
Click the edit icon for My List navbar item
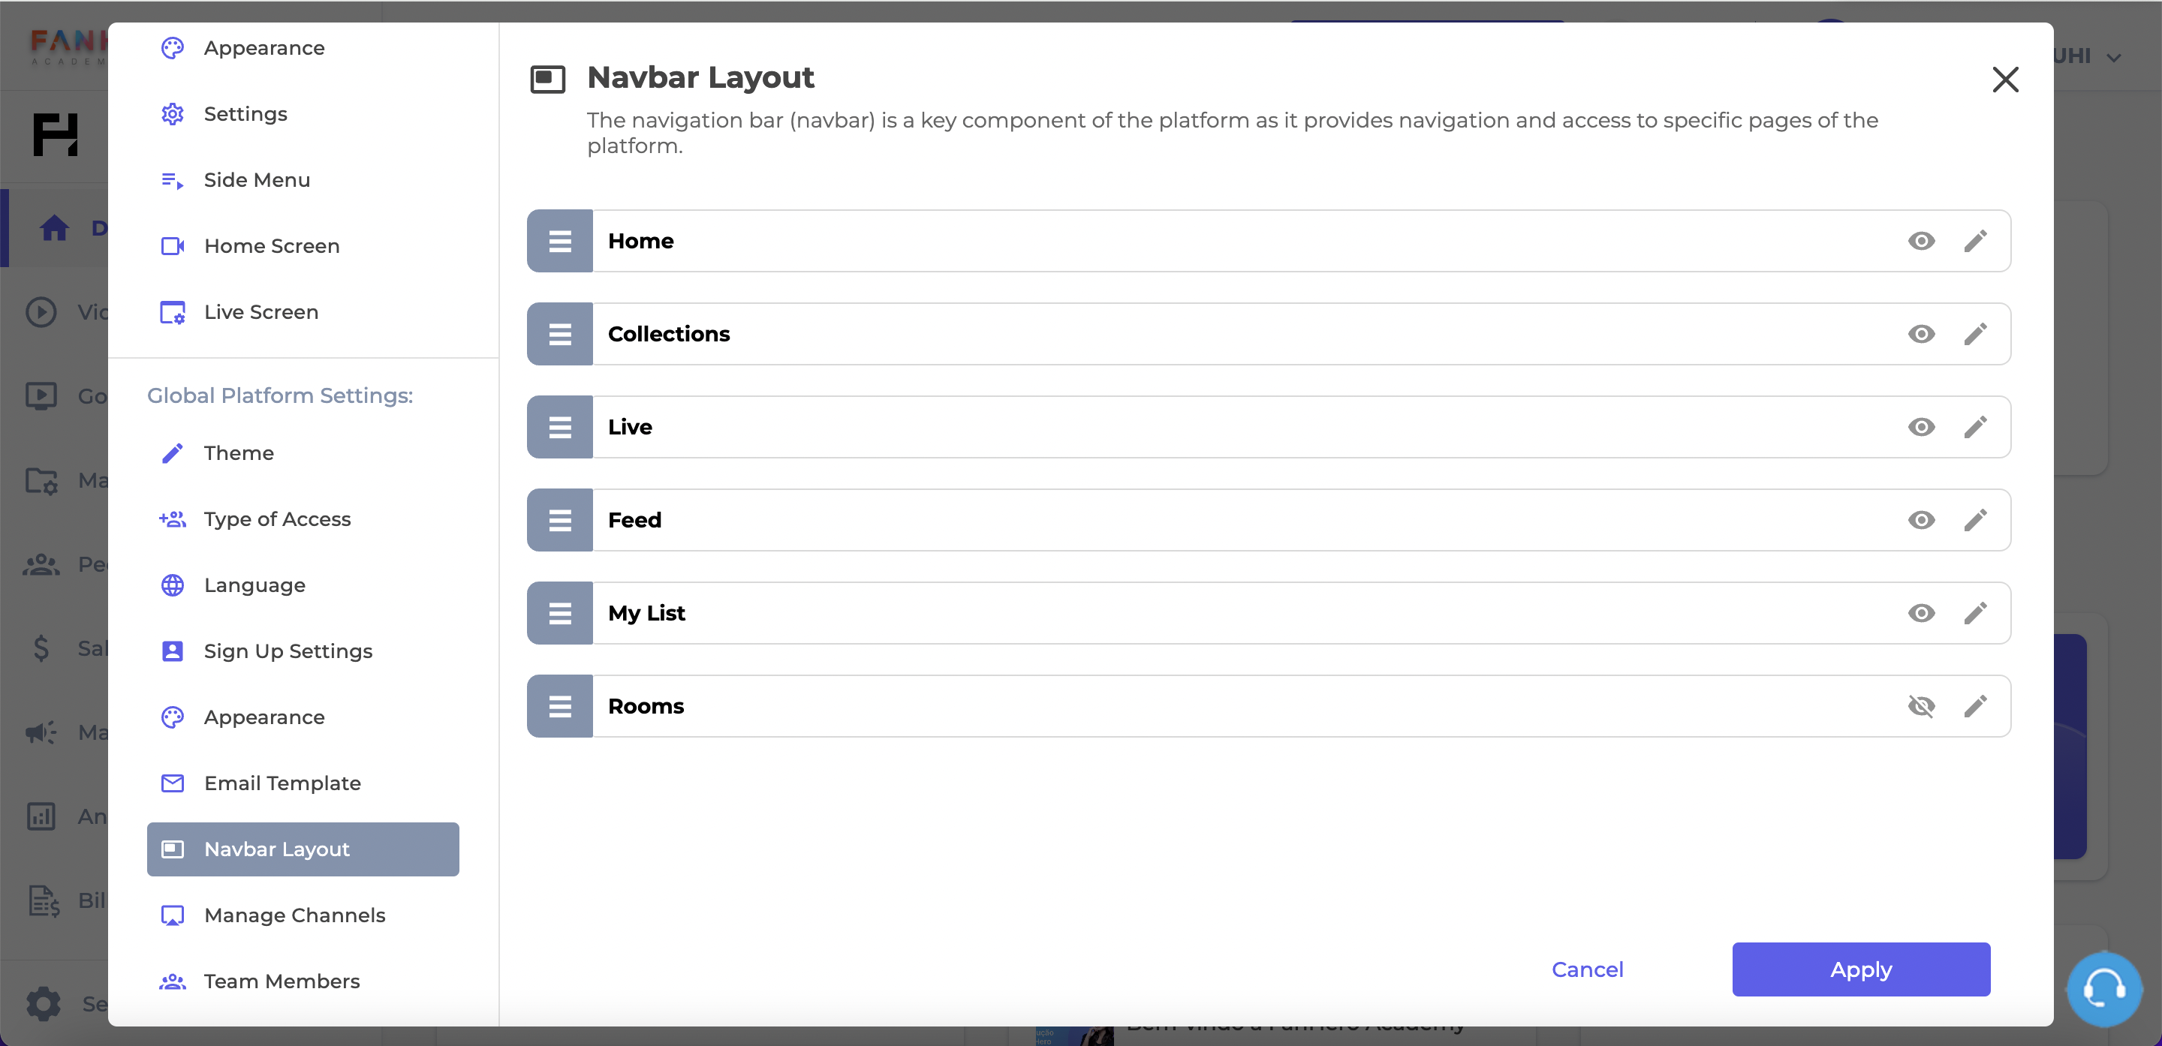[x=1976, y=612]
